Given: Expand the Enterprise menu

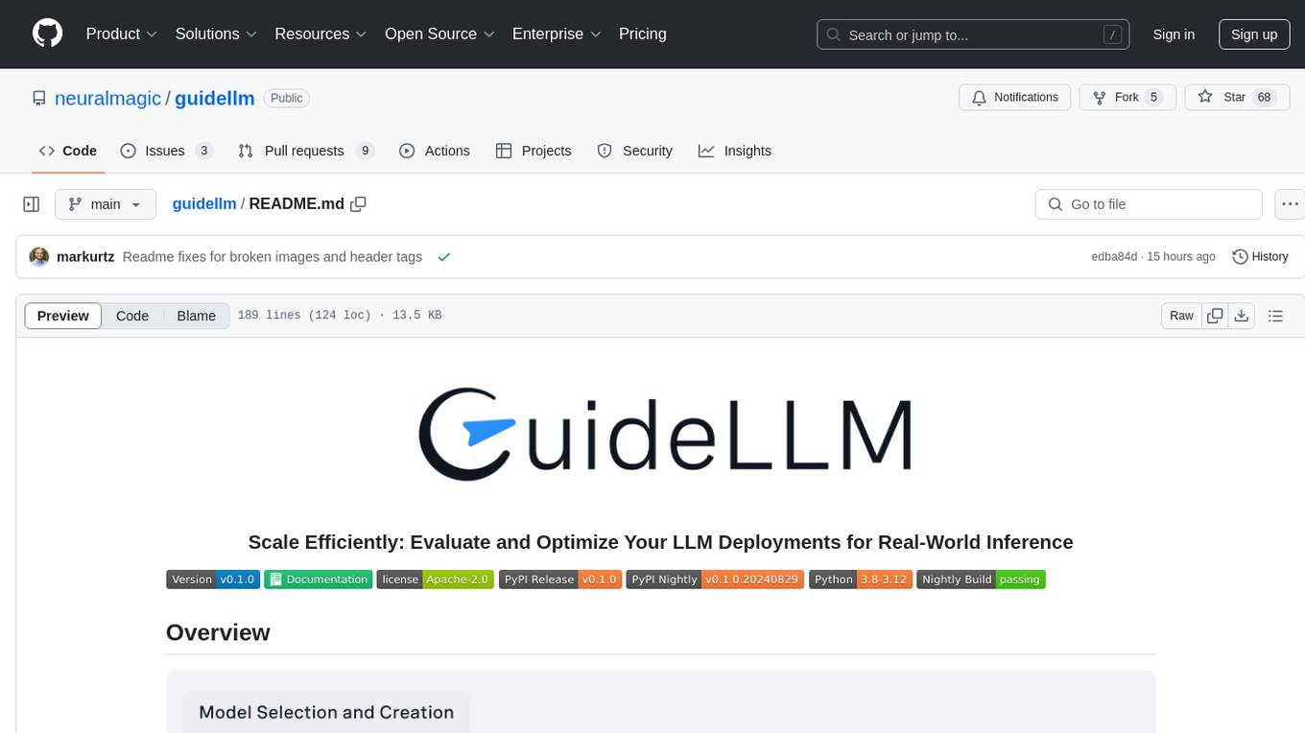Looking at the screenshot, I should (557, 34).
